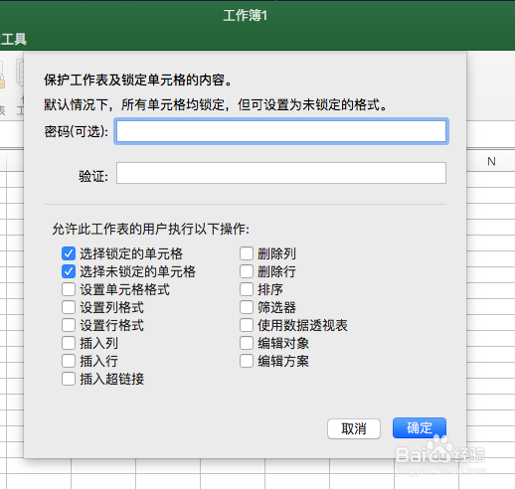Viewport: 515px width, 489px height.
Task: Enable 编辑对象 checkbox
Action: [247, 343]
